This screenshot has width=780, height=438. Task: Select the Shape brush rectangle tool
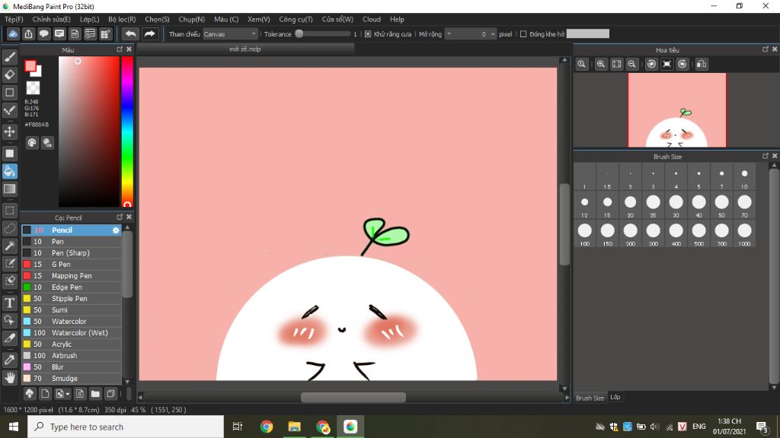click(x=9, y=92)
